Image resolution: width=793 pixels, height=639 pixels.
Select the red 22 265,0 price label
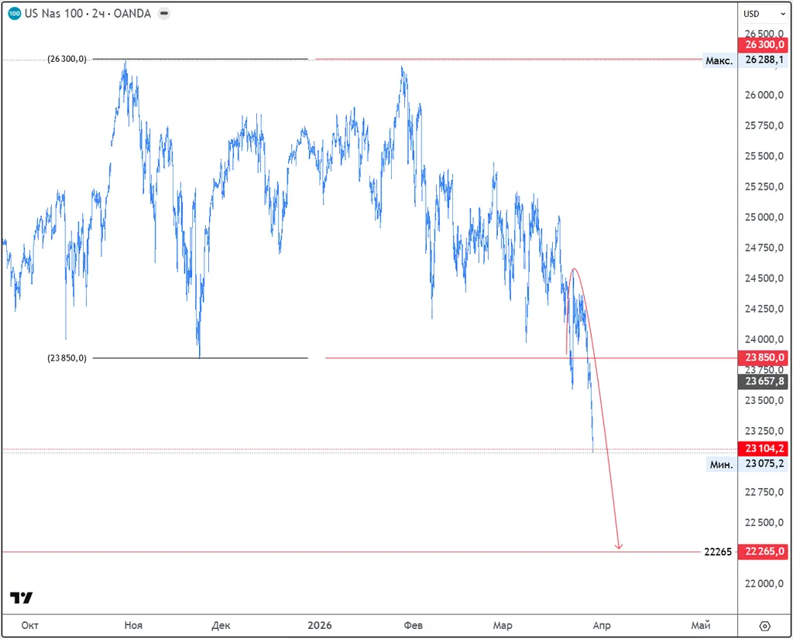tap(764, 552)
